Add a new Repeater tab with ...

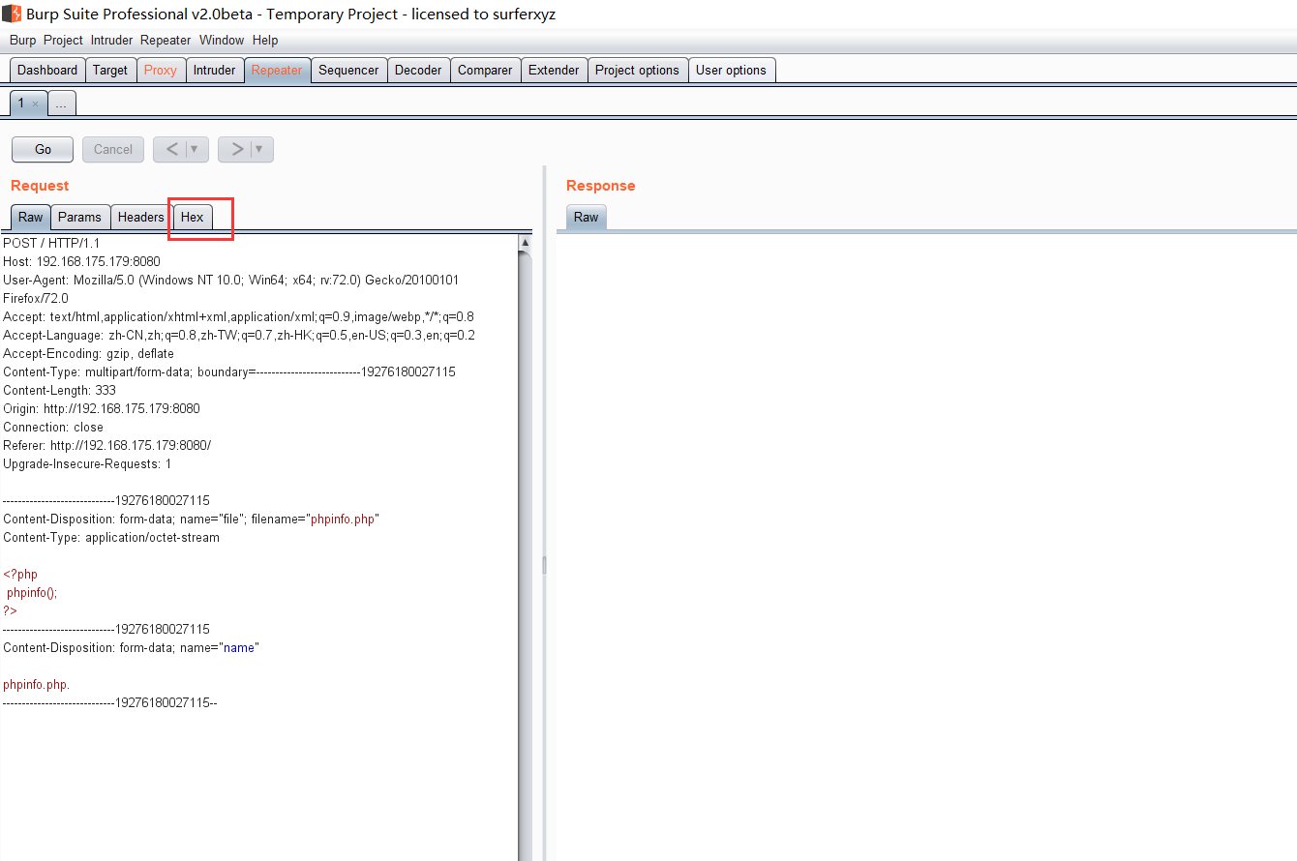click(x=61, y=104)
